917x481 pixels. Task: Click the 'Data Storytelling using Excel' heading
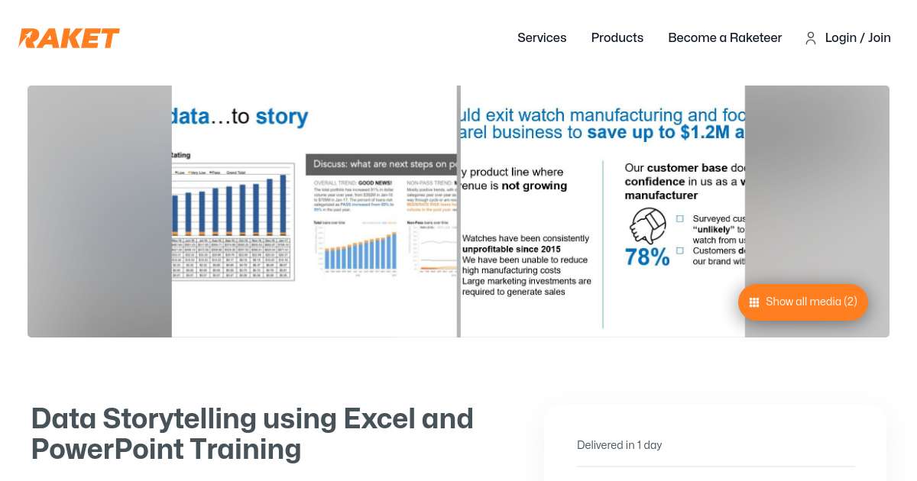pyautogui.click(x=252, y=434)
